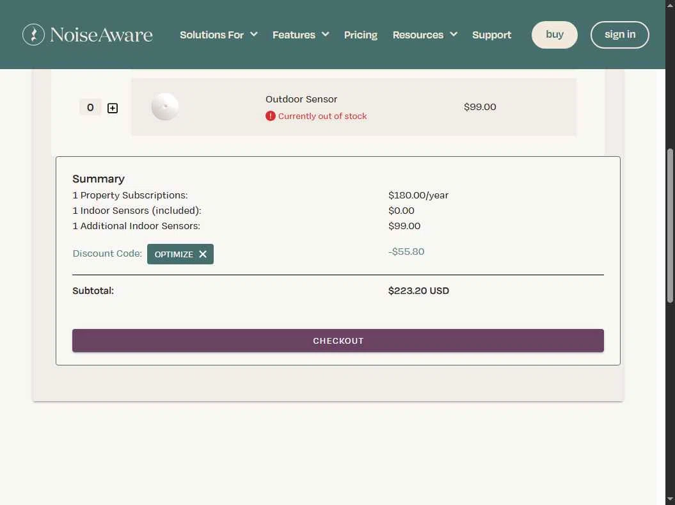
Task: Click the Outdoor Sensor product thumbnail
Action: click(x=165, y=106)
